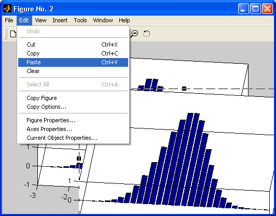Click the title bar text Figure No. 2
The width and height of the screenshot is (276, 216).
(x=33, y=9)
